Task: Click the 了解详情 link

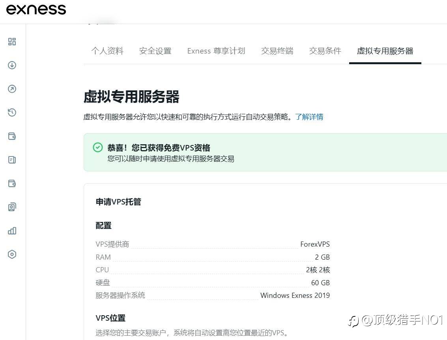Action: (x=309, y=117)
